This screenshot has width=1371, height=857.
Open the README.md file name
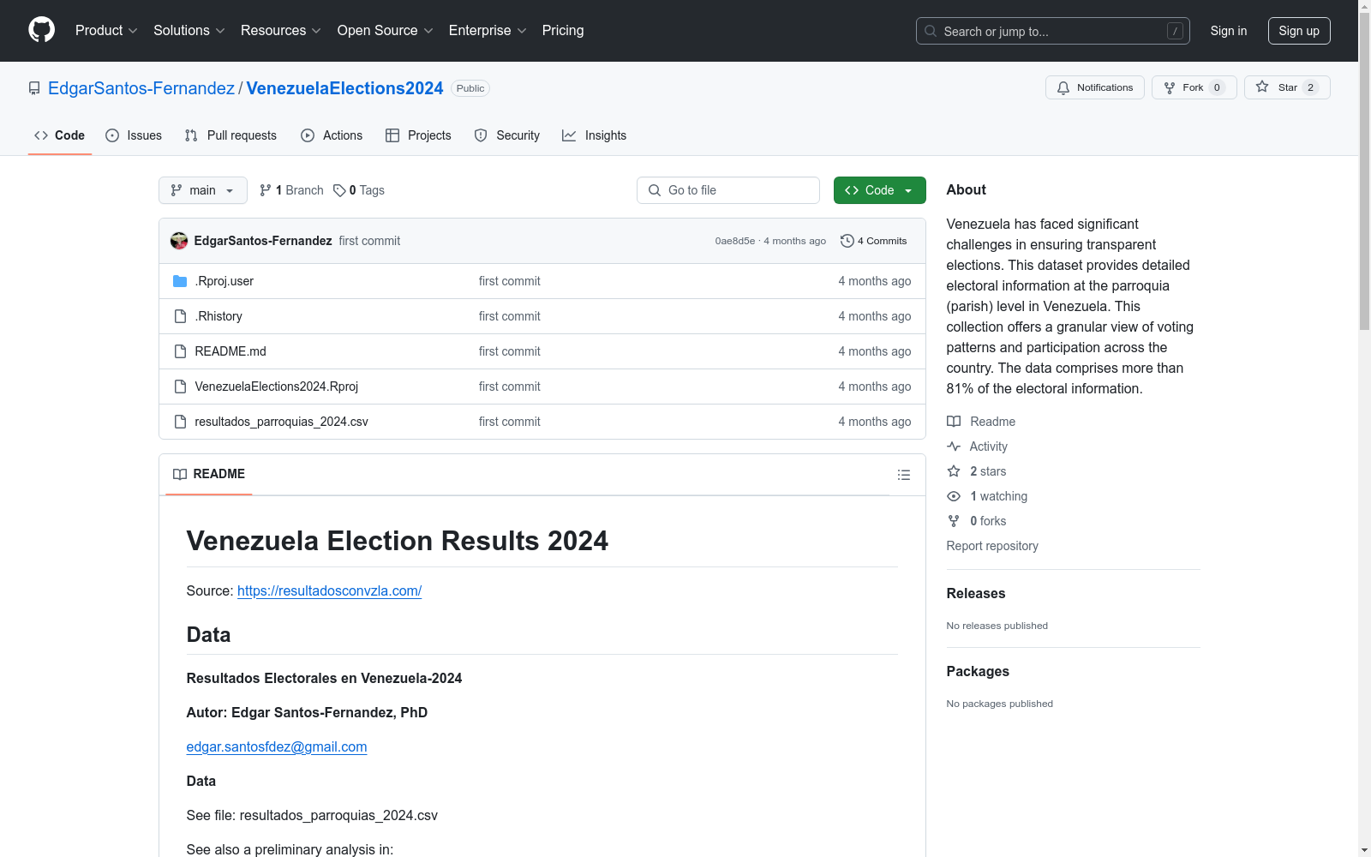pos(230,351)
